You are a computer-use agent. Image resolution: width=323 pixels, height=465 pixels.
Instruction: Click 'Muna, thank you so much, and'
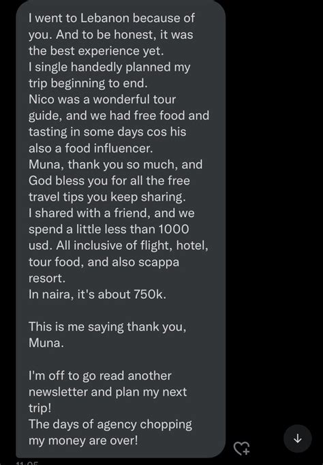(115, 164)
